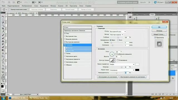Select the Blur tool

click(x=3, y=53)
